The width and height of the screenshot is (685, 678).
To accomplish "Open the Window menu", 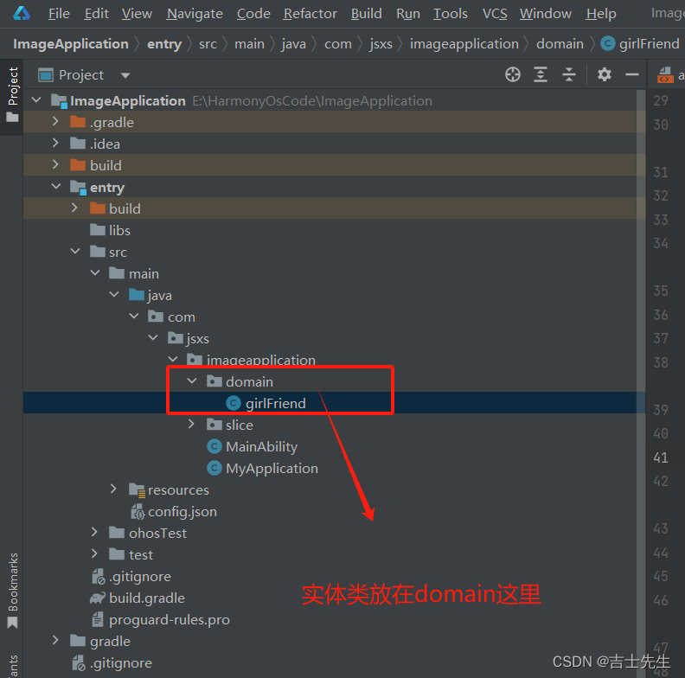I will [x=545, y=14].
